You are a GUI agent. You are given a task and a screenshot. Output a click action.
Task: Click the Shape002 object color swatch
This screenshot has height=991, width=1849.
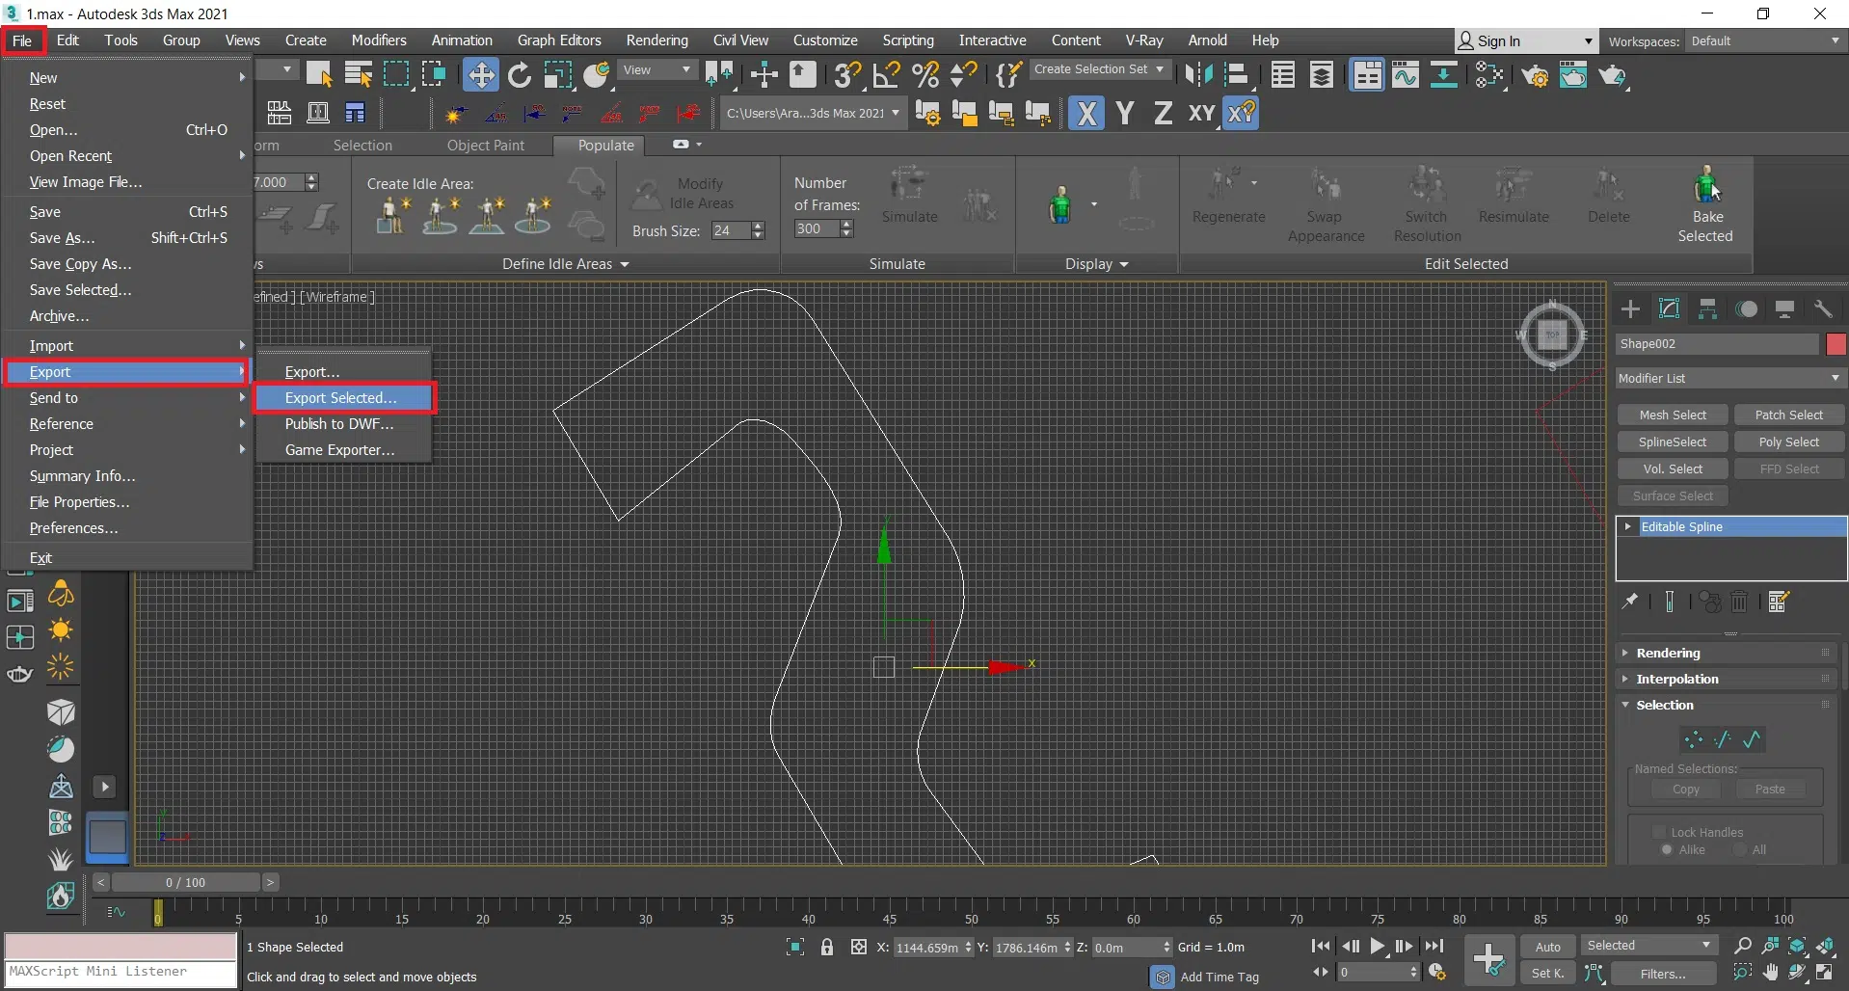[x=1836, y=344]
